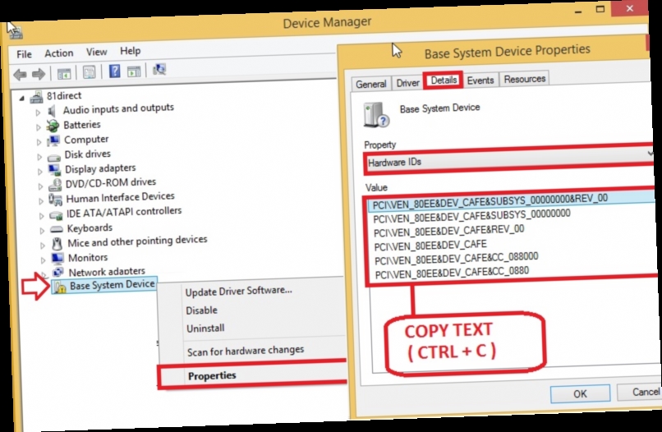Switch to the General tab
The height and width of the screenshot is (432, 662).
[371, 84]
